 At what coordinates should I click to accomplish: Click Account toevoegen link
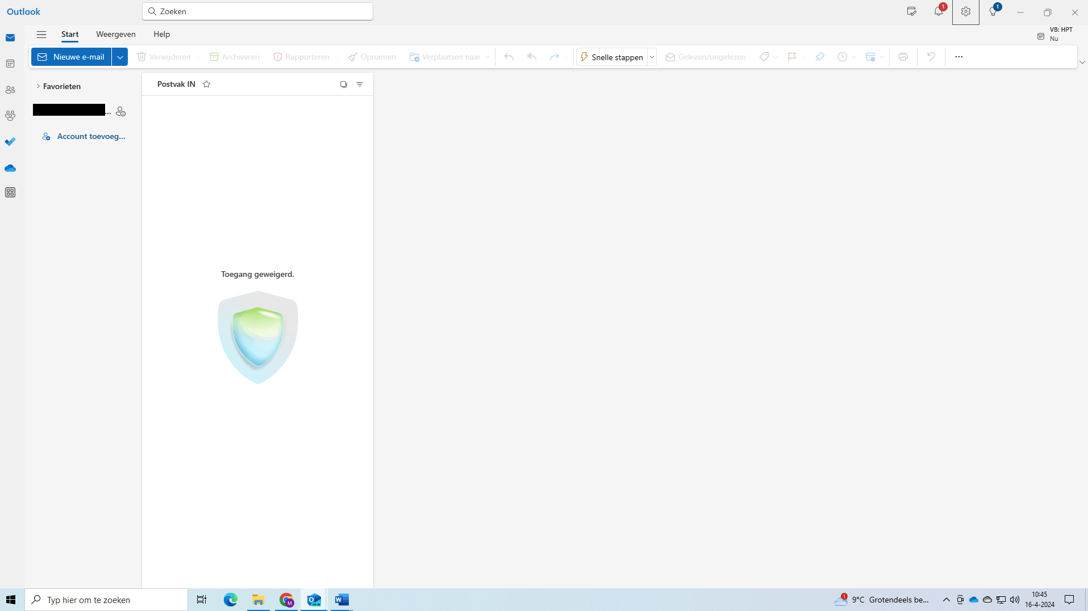coord(84,136)
